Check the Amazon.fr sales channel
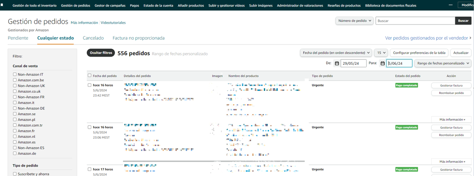 15,131
